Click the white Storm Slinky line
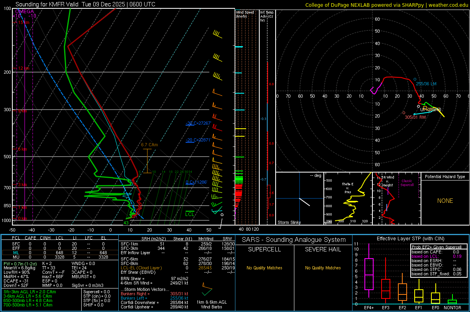 point(304,202)
